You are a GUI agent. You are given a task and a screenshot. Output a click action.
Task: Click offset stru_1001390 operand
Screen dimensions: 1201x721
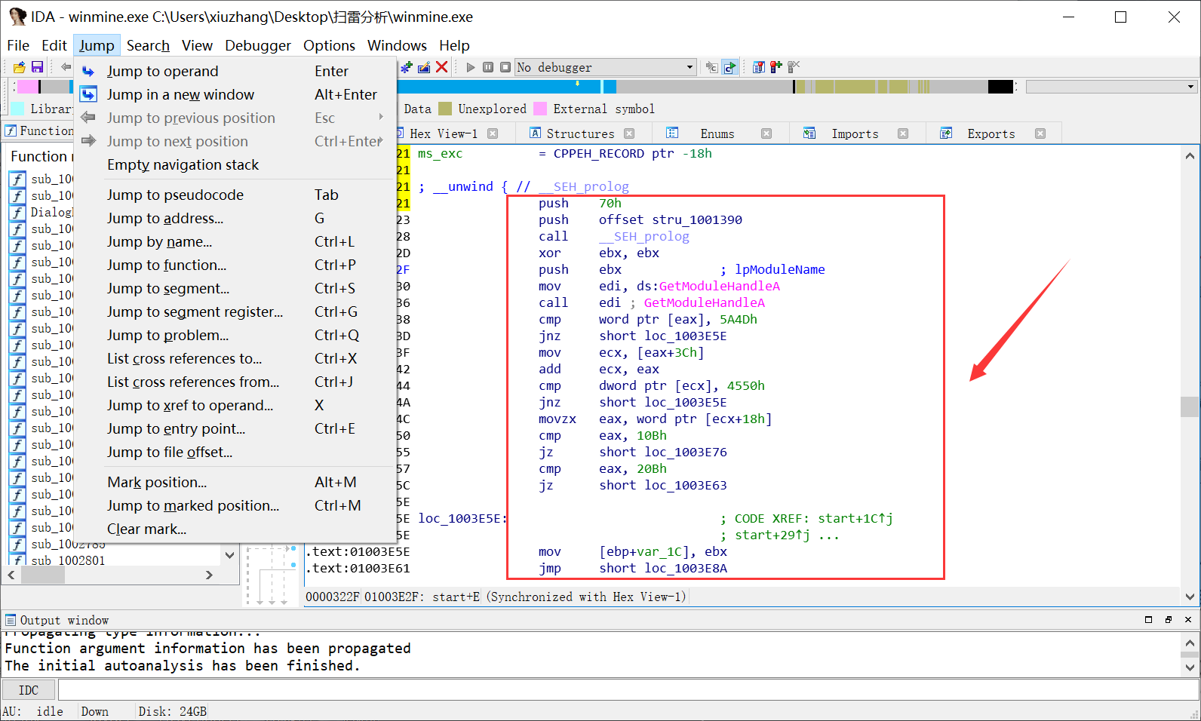[671, 219]
